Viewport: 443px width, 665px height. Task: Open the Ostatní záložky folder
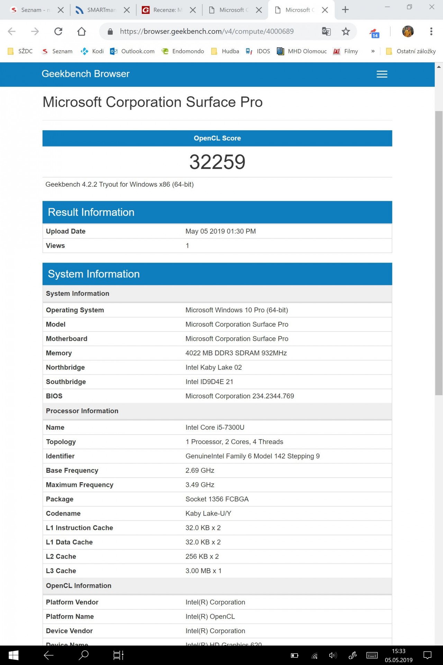point(411,51)
